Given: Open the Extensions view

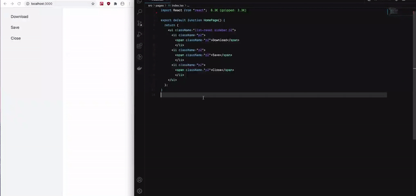Looking at the screenshot, I should (x=139, y=46).
